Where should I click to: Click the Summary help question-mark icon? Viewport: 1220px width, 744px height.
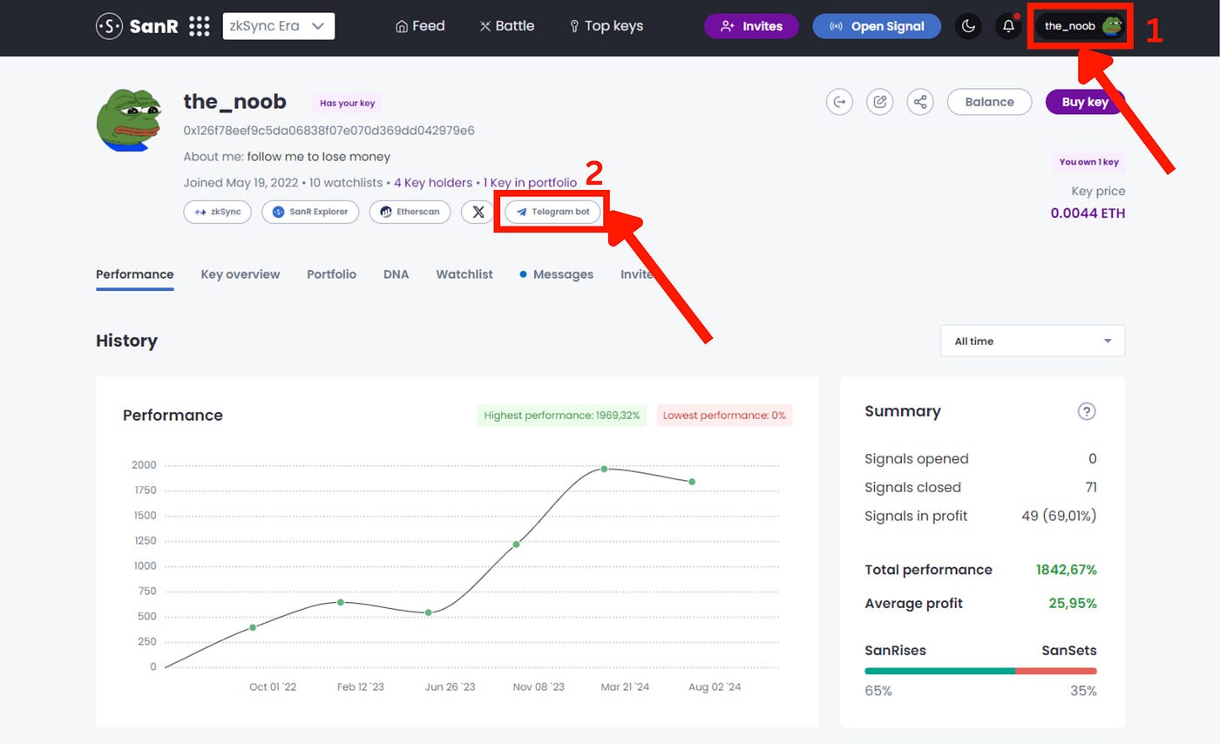pyautogui.click(x=1087, y=411)
